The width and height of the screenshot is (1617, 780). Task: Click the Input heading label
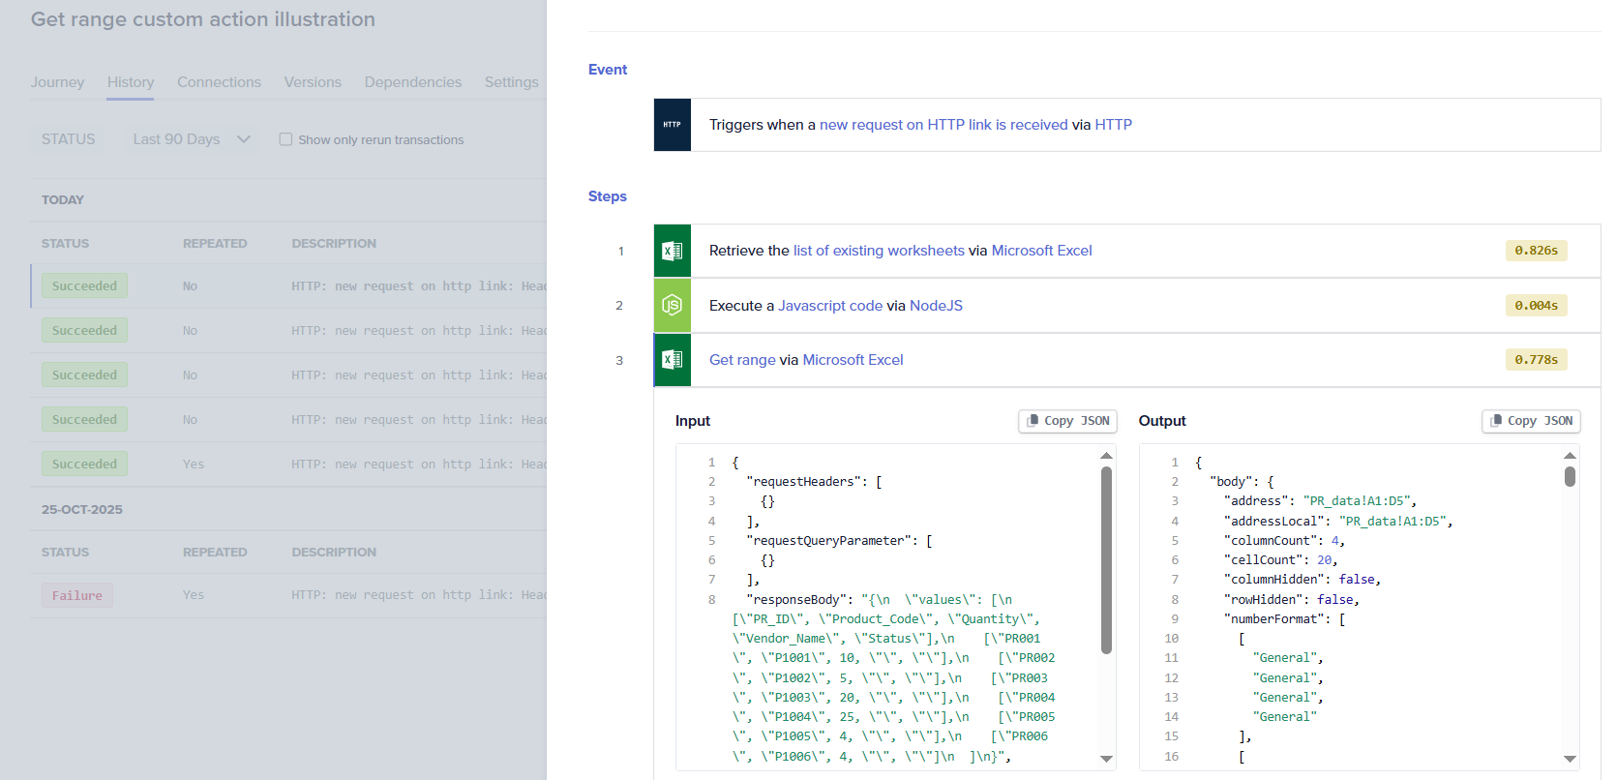(693, 421)
